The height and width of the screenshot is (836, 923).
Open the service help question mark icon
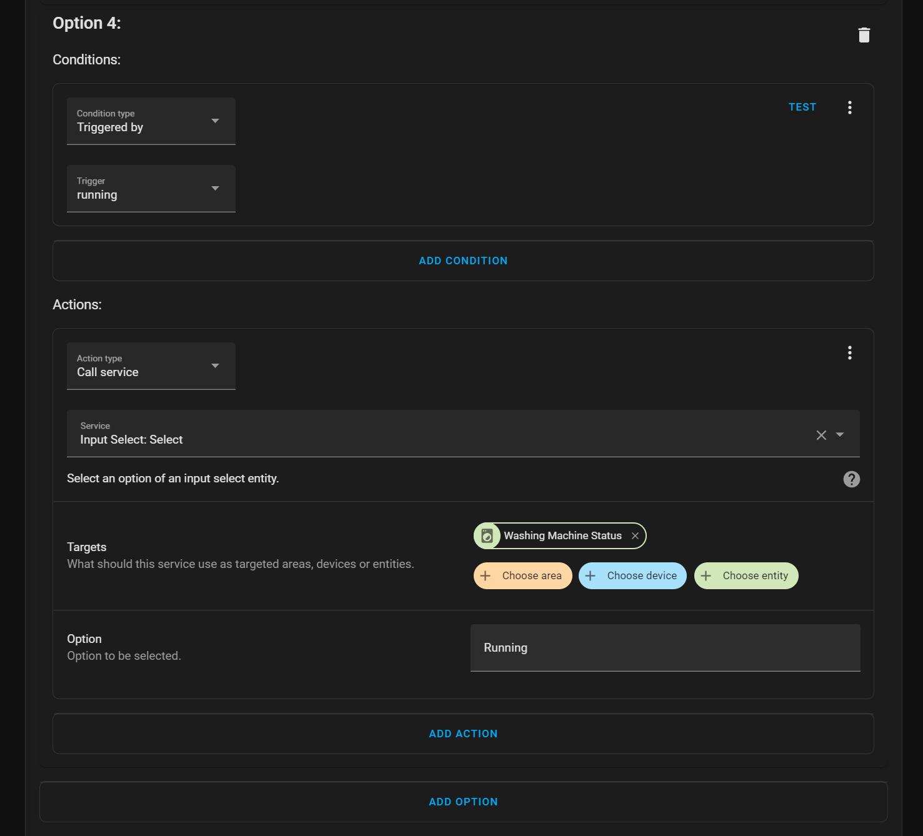tap(852, 479)
